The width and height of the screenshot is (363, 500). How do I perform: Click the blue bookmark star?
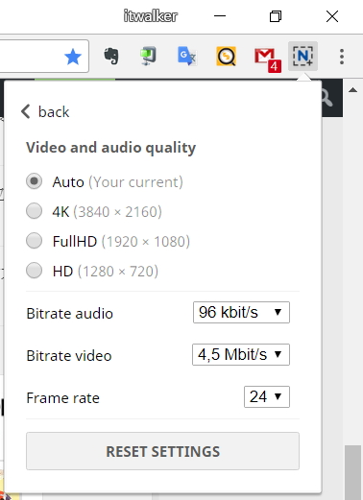click(x=73, y=57)
